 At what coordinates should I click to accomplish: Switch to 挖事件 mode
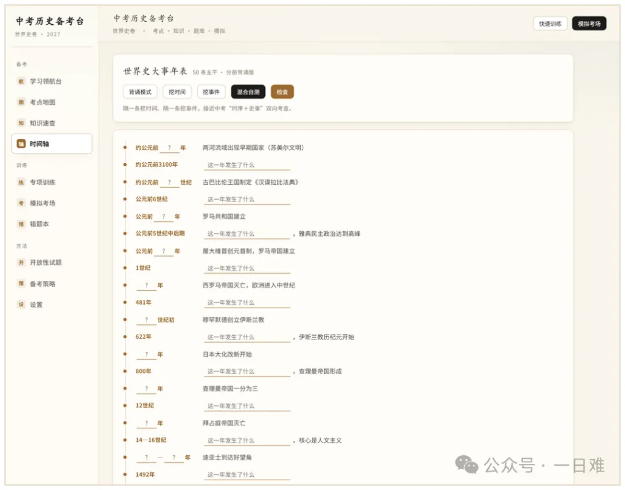[211, 92]
